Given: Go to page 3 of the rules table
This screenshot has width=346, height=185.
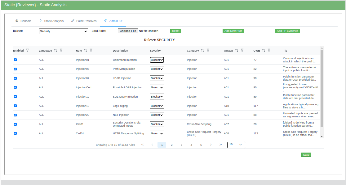Looking at the screenshot, I should tap(181, 145).
